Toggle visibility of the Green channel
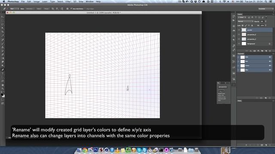This screenshot has width=275, height=154. 238,65
